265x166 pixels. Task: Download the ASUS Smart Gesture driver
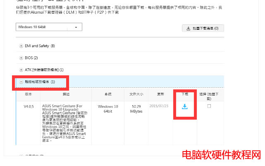click(185, 107)
